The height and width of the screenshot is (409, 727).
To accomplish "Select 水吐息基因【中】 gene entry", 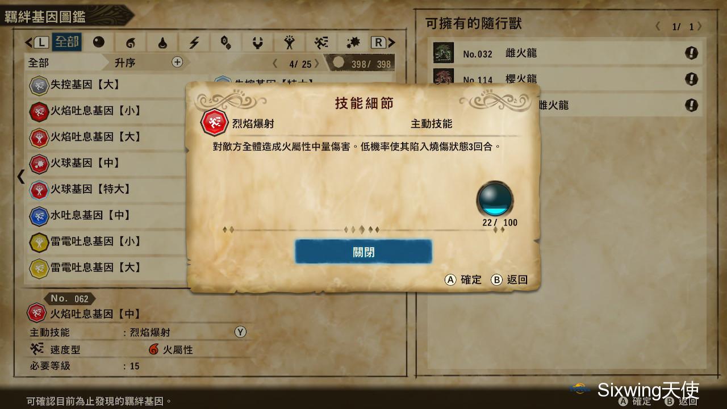I will pyautogui.click(x=107, y=215).
